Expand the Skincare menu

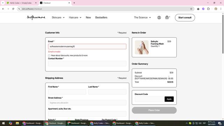click(x=58, y=17)
